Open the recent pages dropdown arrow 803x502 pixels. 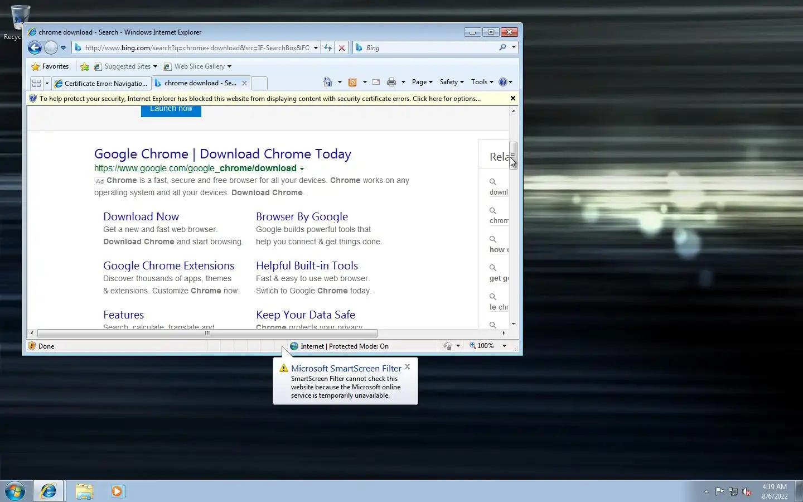tap(63, 48)
